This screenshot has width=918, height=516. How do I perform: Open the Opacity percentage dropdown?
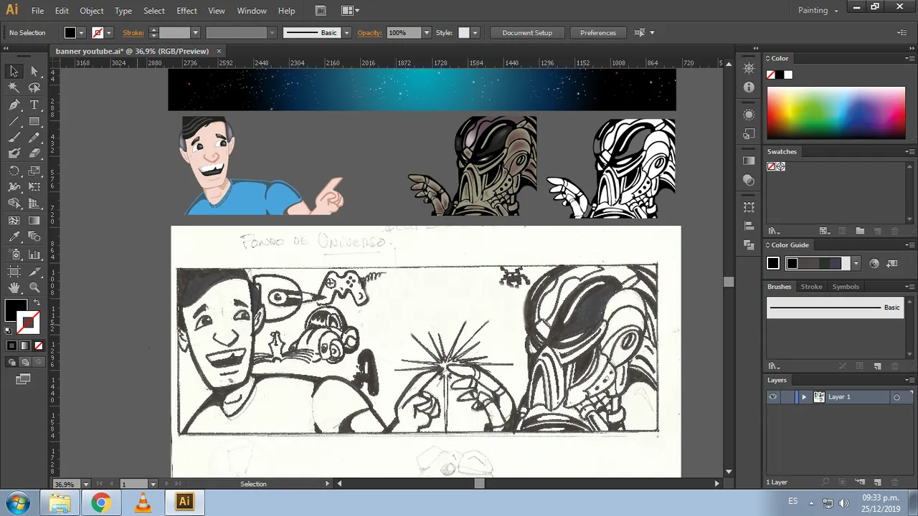coord(427,33)
